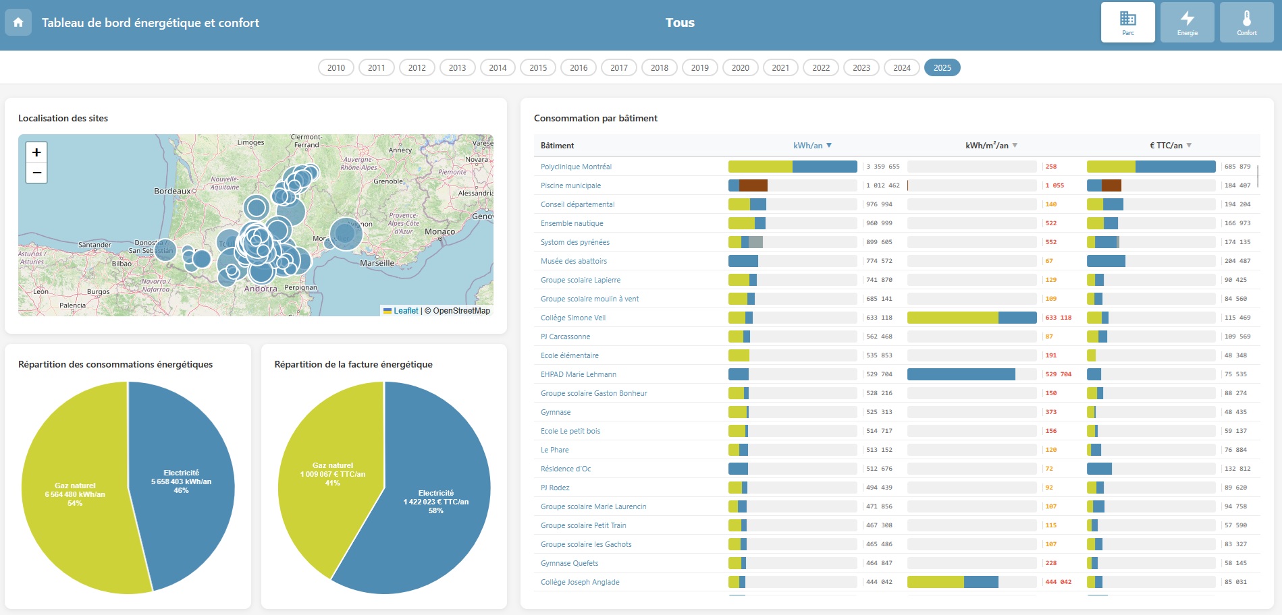Click value 3 359 655 kWh/an
This screenshot has height=615, width=1282.
[x=882, y=167]
